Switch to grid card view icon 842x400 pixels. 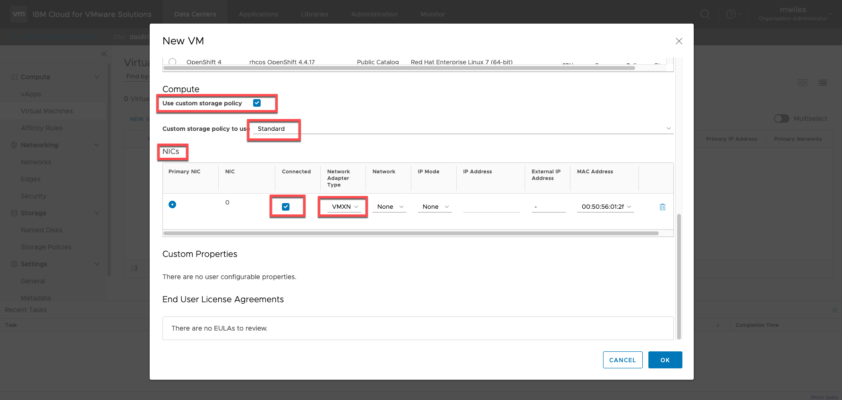coord(802,83)
